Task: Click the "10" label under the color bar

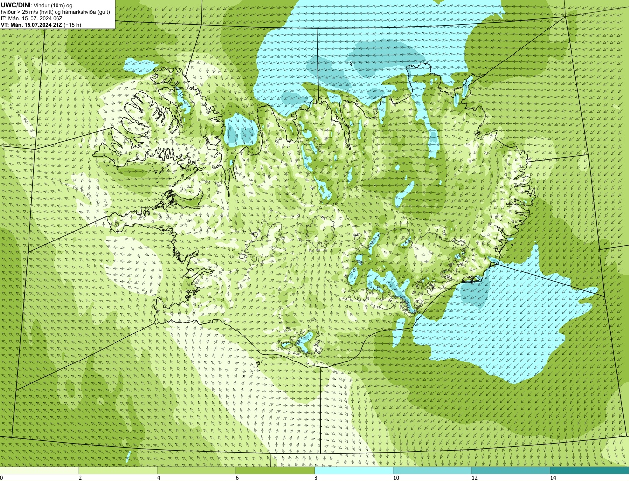Action: point(395,478)
